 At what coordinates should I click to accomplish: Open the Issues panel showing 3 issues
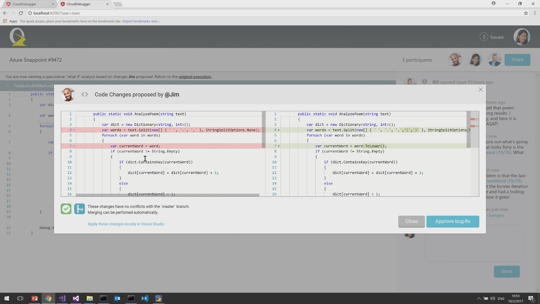click(491, 37)
